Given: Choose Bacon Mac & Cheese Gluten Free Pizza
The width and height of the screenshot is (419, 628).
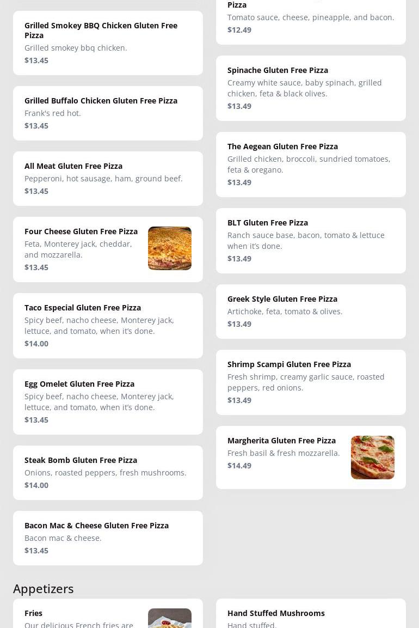Looking at the screenshot, I should [x=96, y=526].
